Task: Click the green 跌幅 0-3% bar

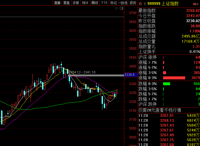Action: pos(167,84)
